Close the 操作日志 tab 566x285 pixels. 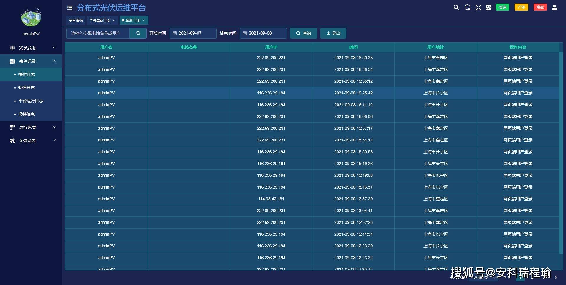[x=144, y=21]
